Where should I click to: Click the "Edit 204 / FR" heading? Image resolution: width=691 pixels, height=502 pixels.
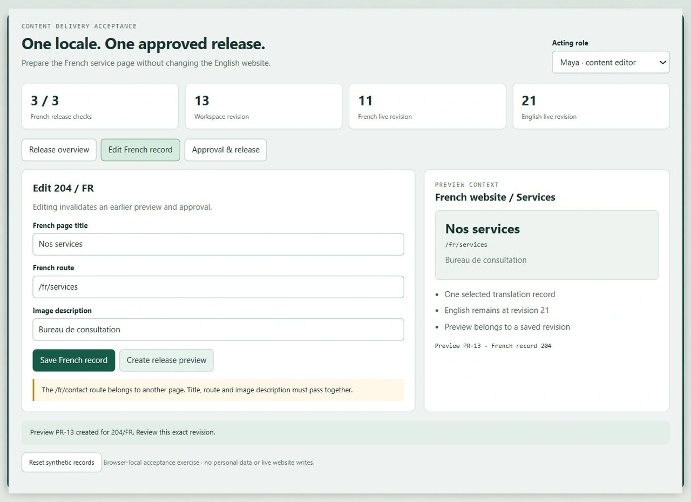click(x=63, y=188)
